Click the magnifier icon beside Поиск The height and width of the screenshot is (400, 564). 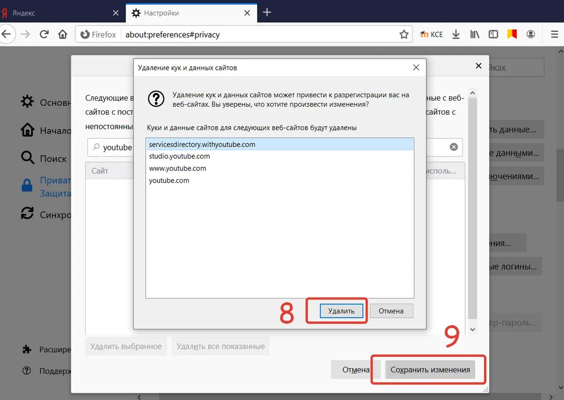[28, 158]
